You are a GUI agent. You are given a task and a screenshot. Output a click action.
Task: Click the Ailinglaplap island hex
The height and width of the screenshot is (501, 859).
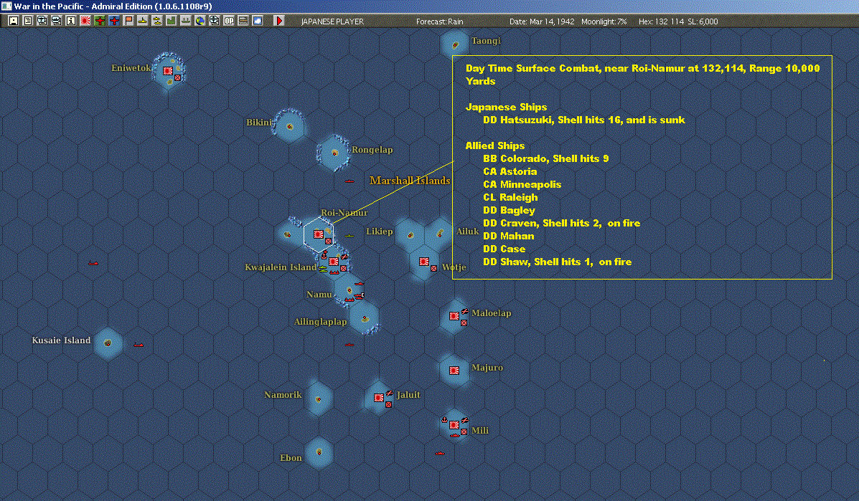coord(365,318)
